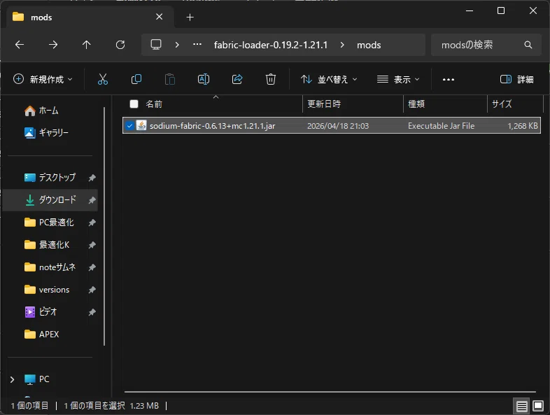The width and height of the screenshot is (550, 415).
Task: Click the paste clipboard icon
Action: [x=170, y=79]
